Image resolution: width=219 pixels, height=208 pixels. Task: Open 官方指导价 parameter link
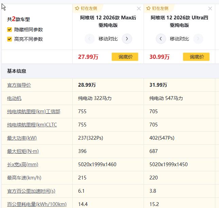(19, 85)
